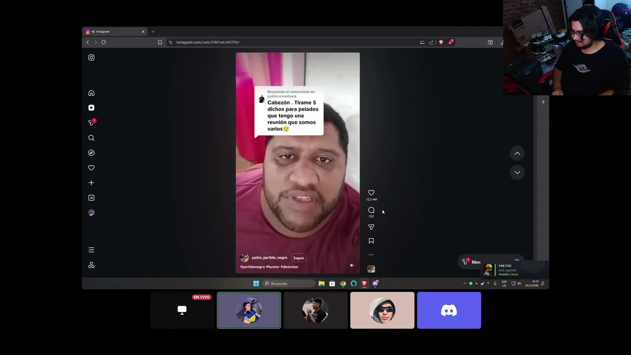
Task: Click pablo_partido_negro avatar on reel
Action: [x=245, y=258]
